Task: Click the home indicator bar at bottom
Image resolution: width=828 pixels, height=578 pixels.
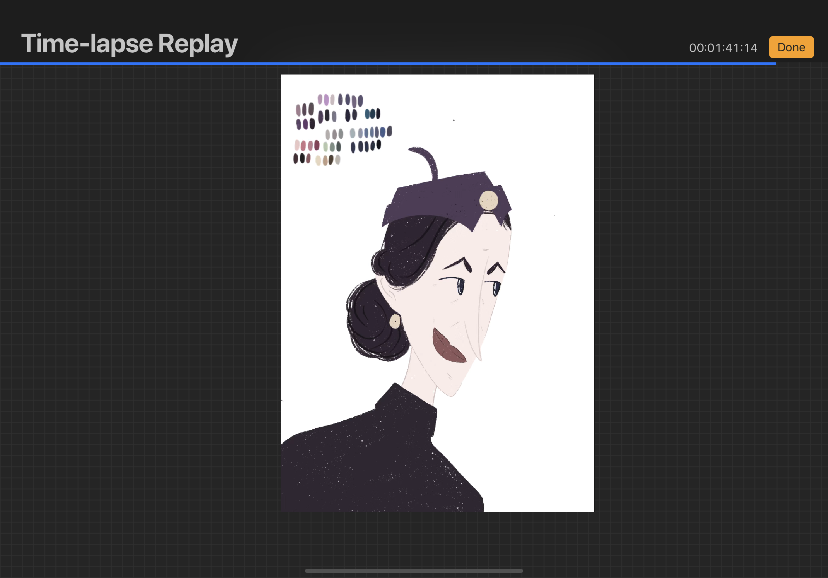Action: pyautogui.click(x=414, y=571)
